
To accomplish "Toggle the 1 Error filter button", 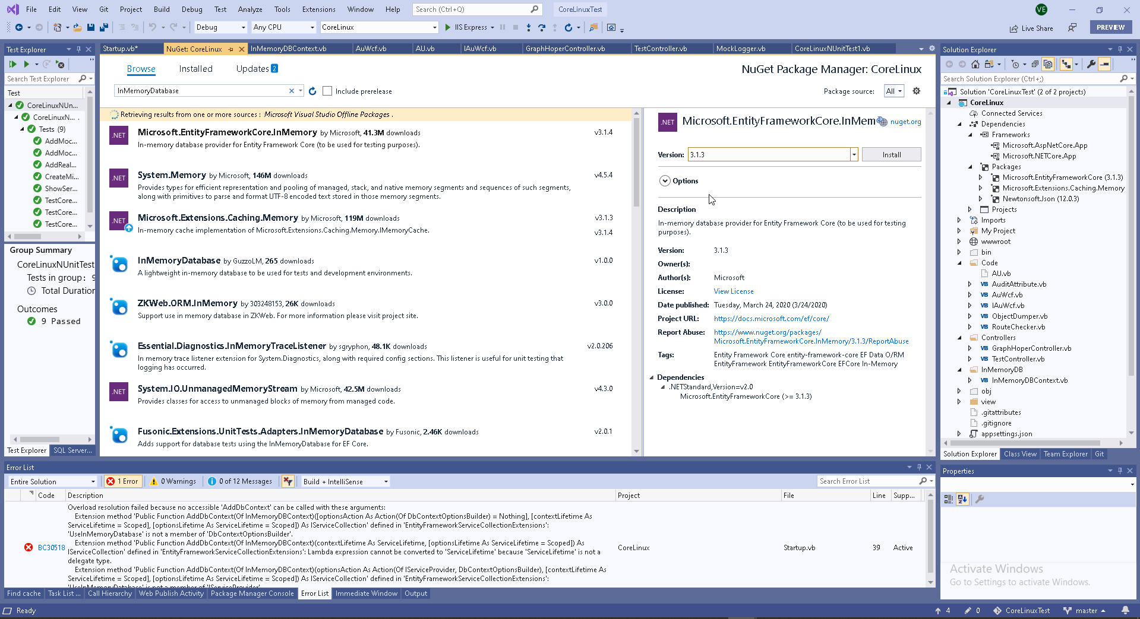I will click(x=122, y=481).
